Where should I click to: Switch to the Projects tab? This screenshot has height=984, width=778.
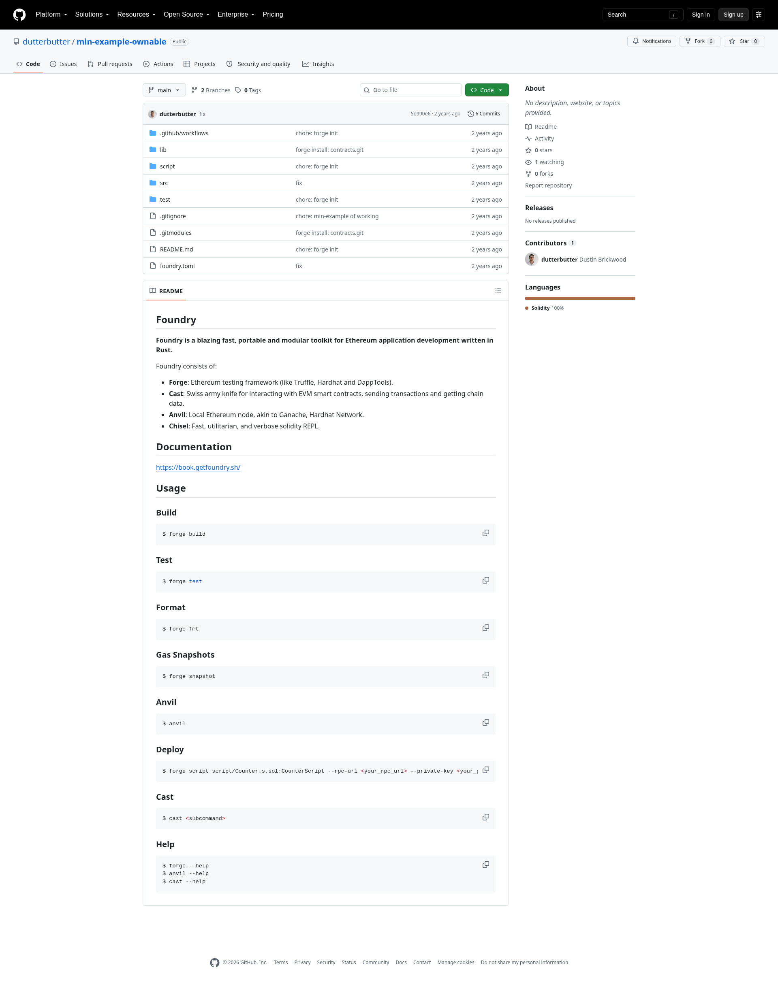click(199, 64)
